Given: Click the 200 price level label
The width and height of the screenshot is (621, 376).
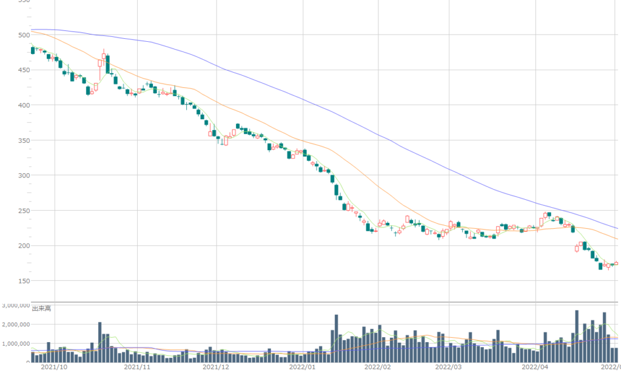Looking at the screenshot, I should point(24,246).
